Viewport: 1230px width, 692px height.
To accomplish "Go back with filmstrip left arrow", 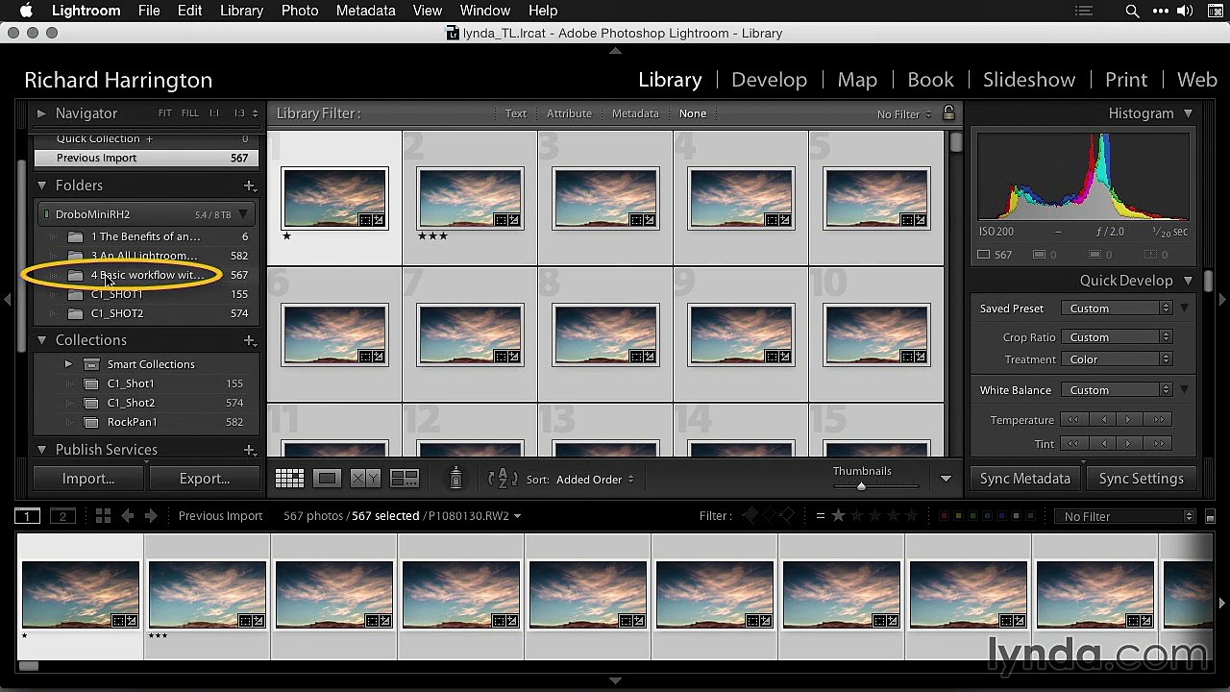I will click(x=127, y=516).
